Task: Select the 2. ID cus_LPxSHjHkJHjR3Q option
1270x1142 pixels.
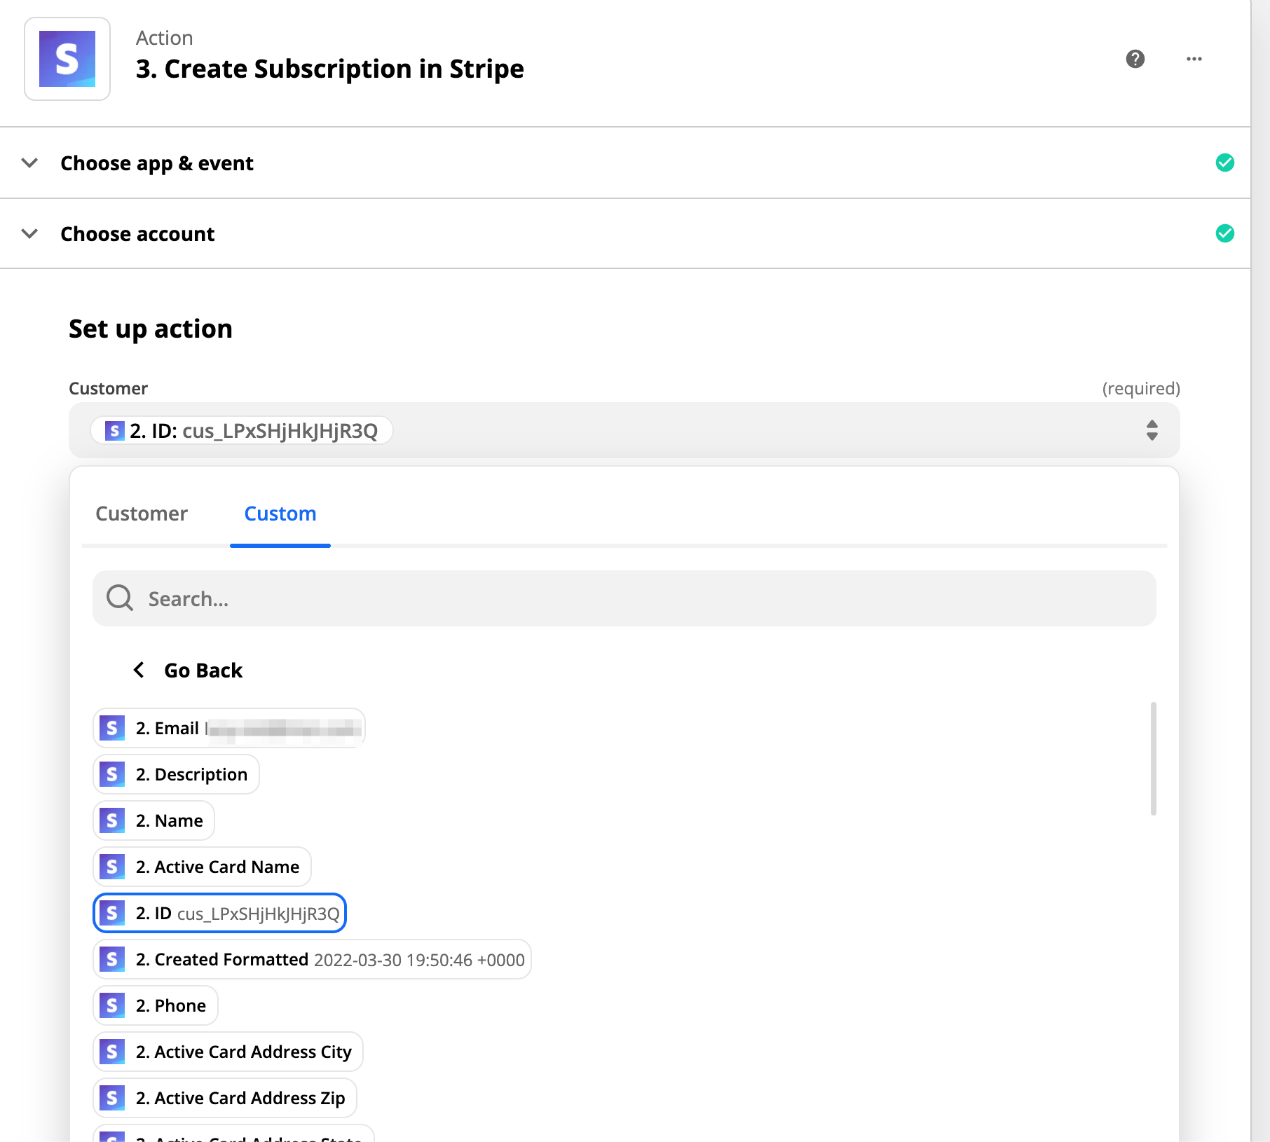Action: pyautogui.click(x=219, y=913)
